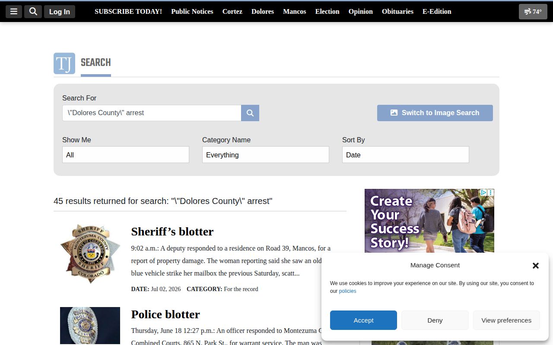The width and height of the screenshot is (553, 345).
Task: Open the Mancos section
Action: pyautogui.click(x=295, y=12)
